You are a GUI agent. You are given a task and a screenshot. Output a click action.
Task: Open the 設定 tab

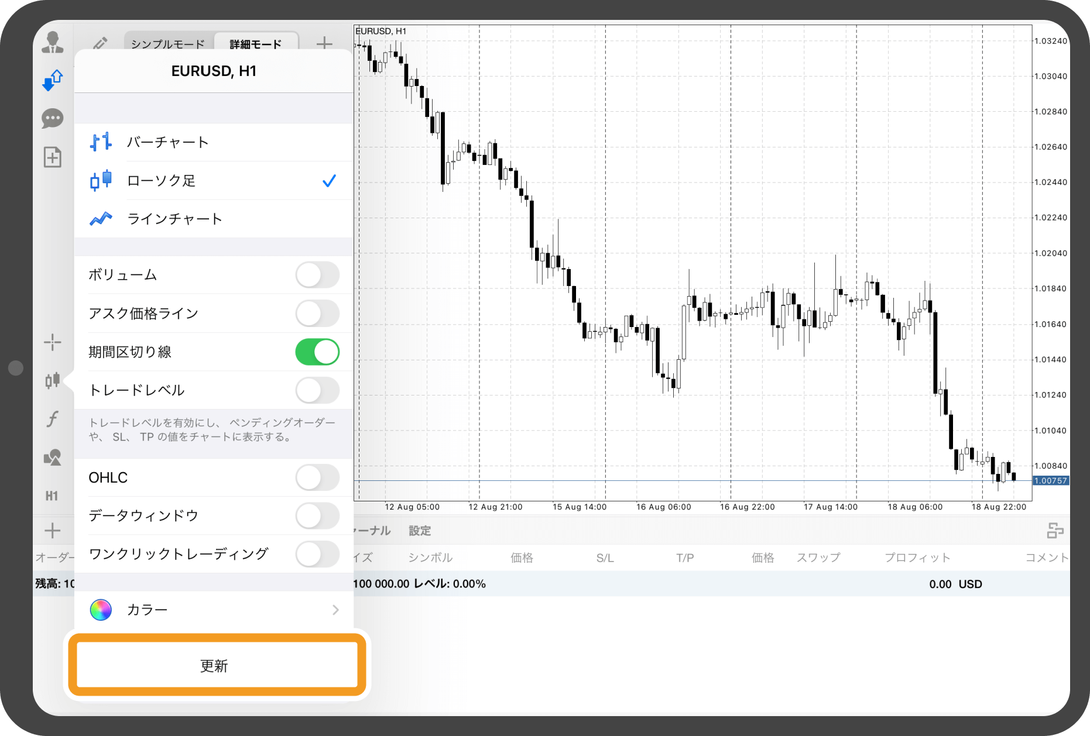[x=420, y=531]
